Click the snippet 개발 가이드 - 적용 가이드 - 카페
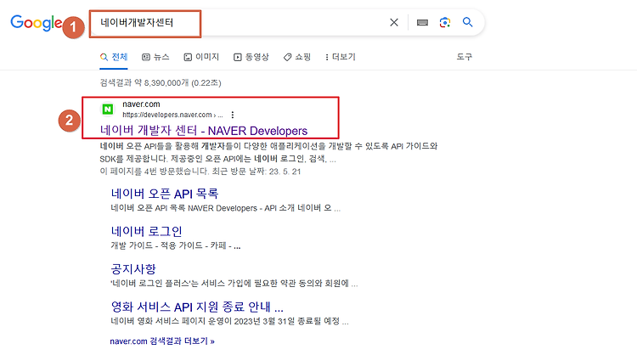This screenshot has width=637, height=355. pos(176,245)
